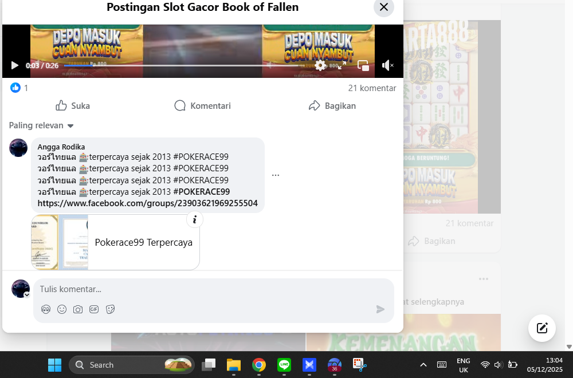
Task: Click the Tulis komentar input field
Action: (213, 289)
